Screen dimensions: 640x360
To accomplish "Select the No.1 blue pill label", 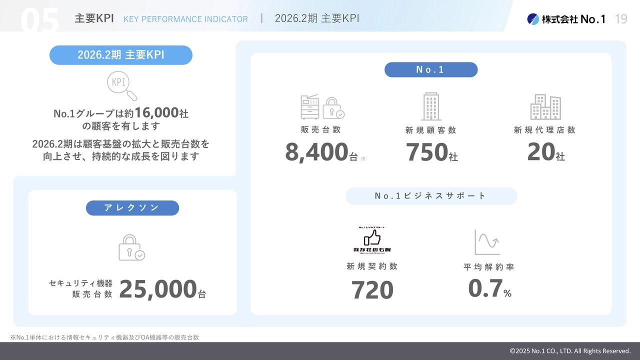I will point(431,69).
